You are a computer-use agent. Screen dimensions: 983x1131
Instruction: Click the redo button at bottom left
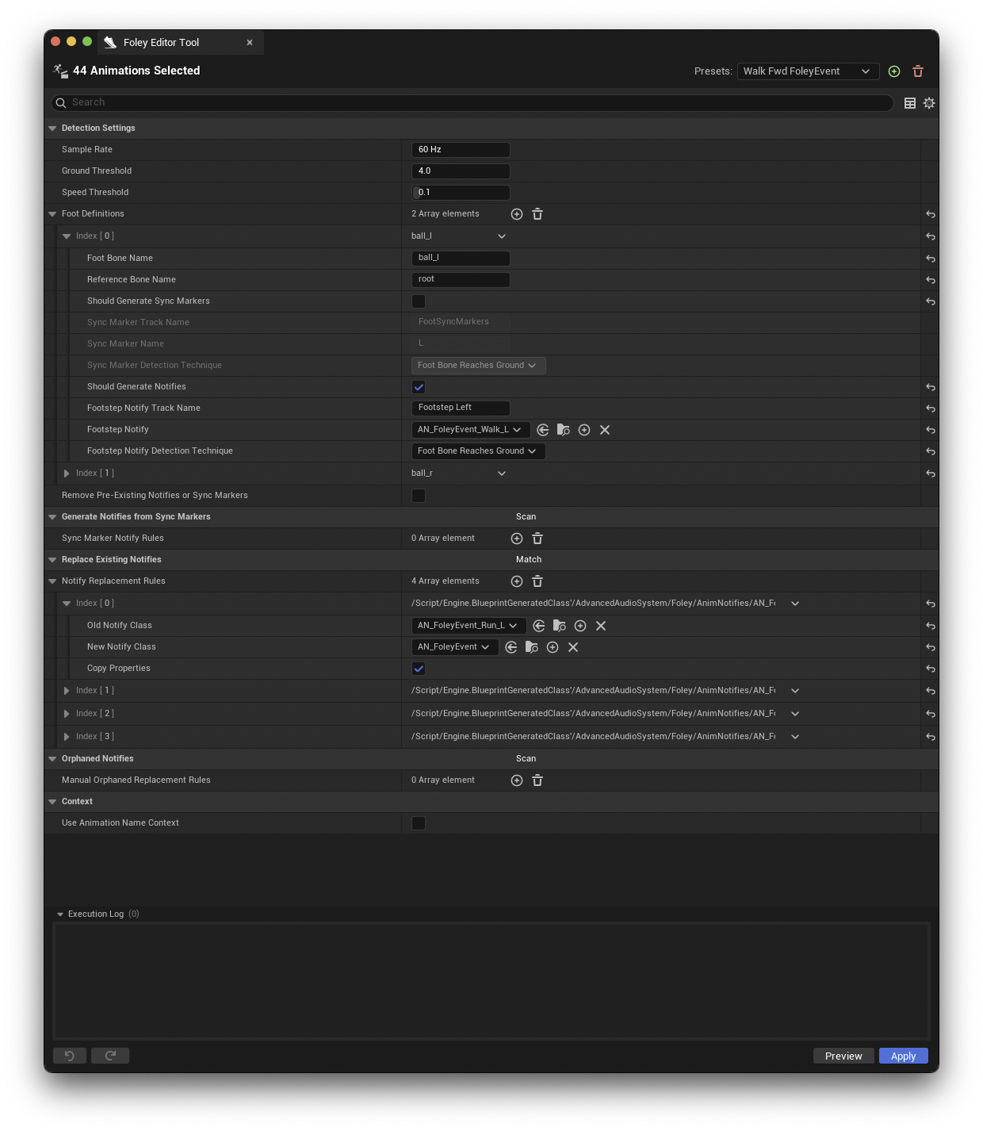click(110, 1056)
